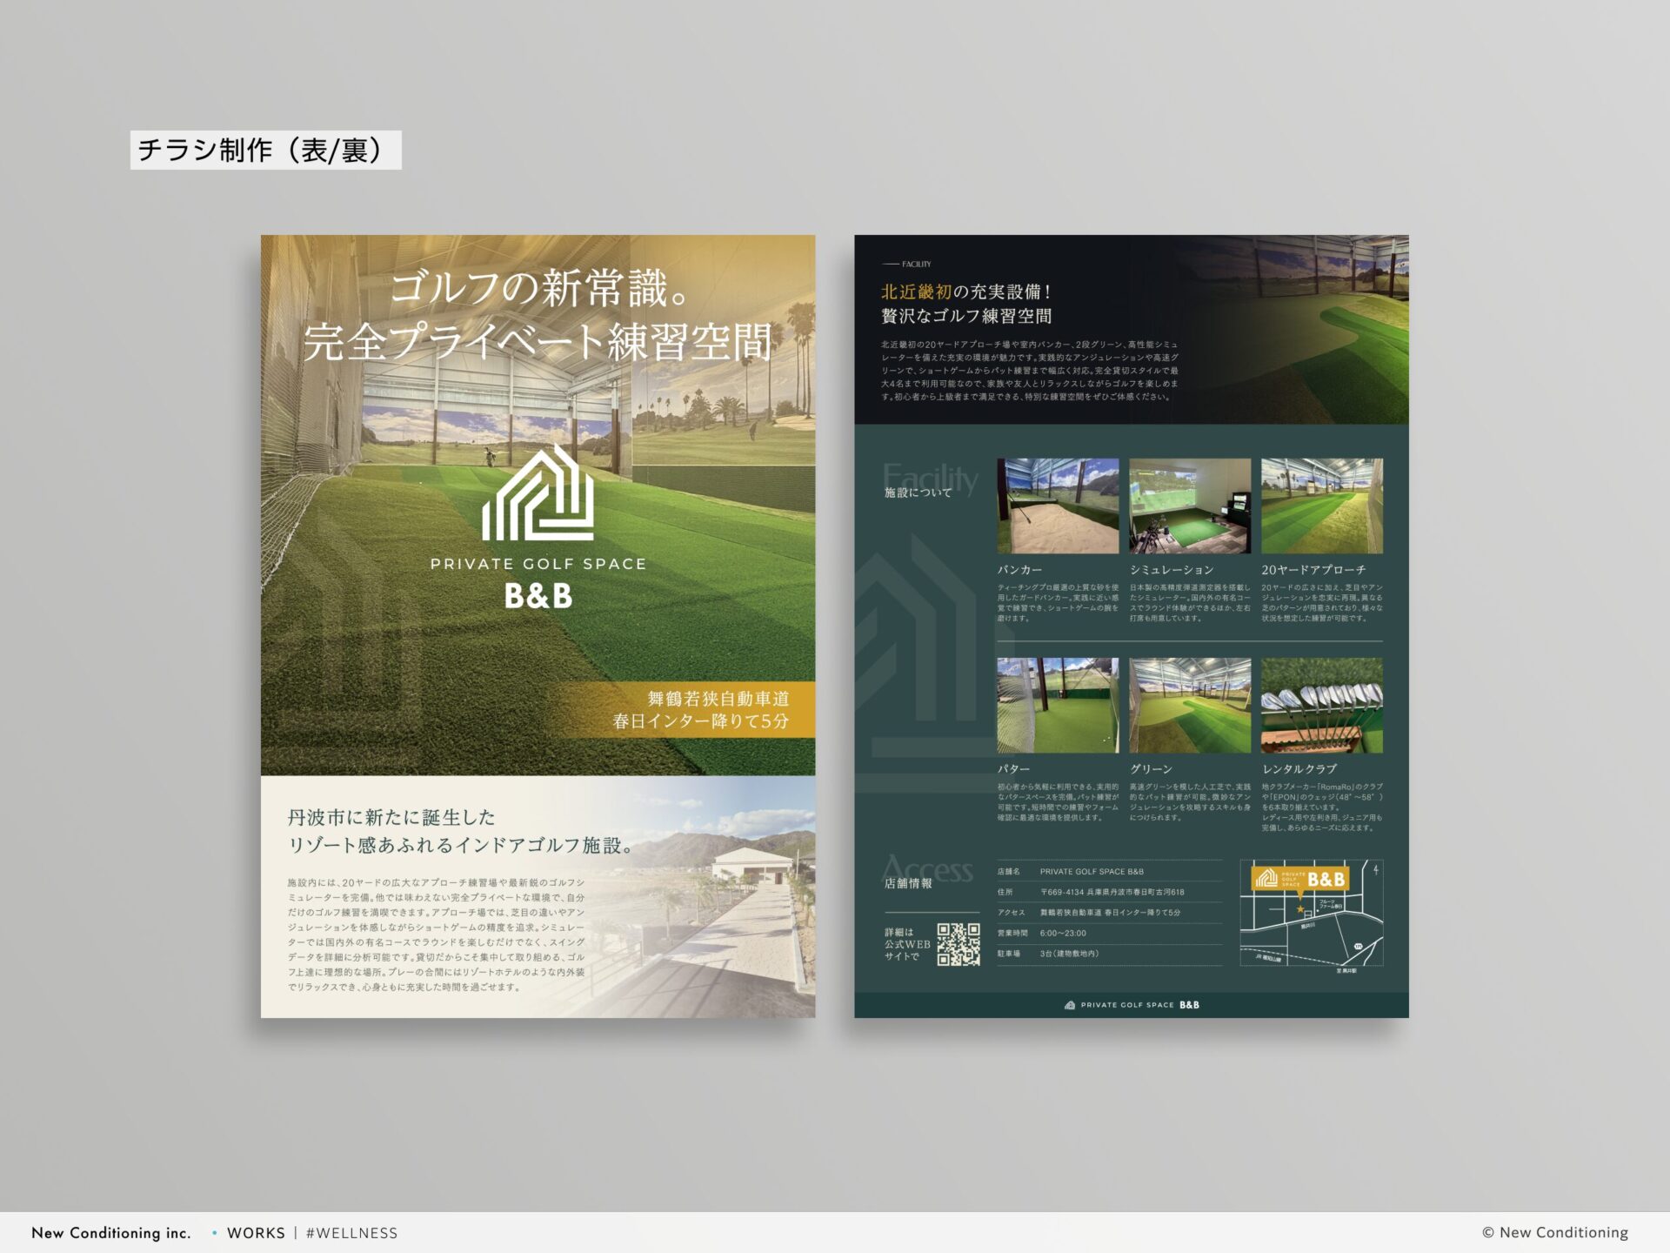This screenshot has width=1670, height=1253.
Task: Open the グリーン green photo
Action: pyautogui.click(x=1190, y=705)
